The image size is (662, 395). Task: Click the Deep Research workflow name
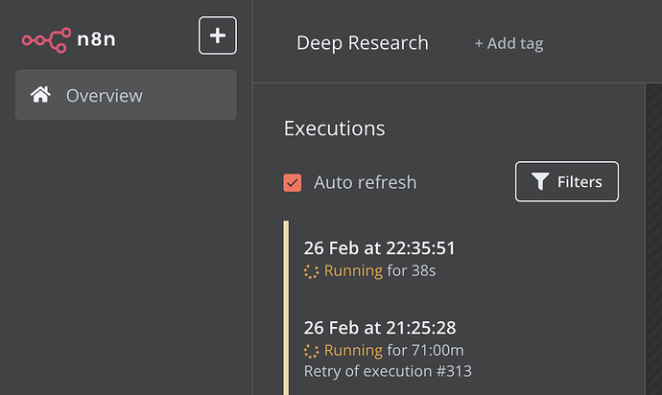click(x=362, y=43)
